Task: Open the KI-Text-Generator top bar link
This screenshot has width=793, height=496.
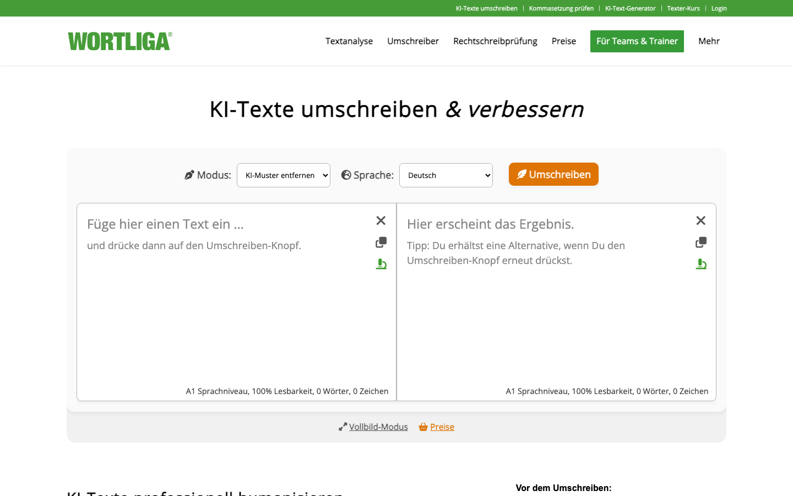Action: tap(630, 8)
